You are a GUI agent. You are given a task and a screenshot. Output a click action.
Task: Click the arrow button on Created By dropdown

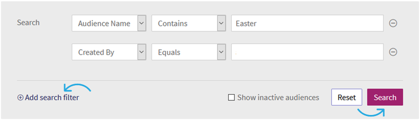[x=142, y=52]
